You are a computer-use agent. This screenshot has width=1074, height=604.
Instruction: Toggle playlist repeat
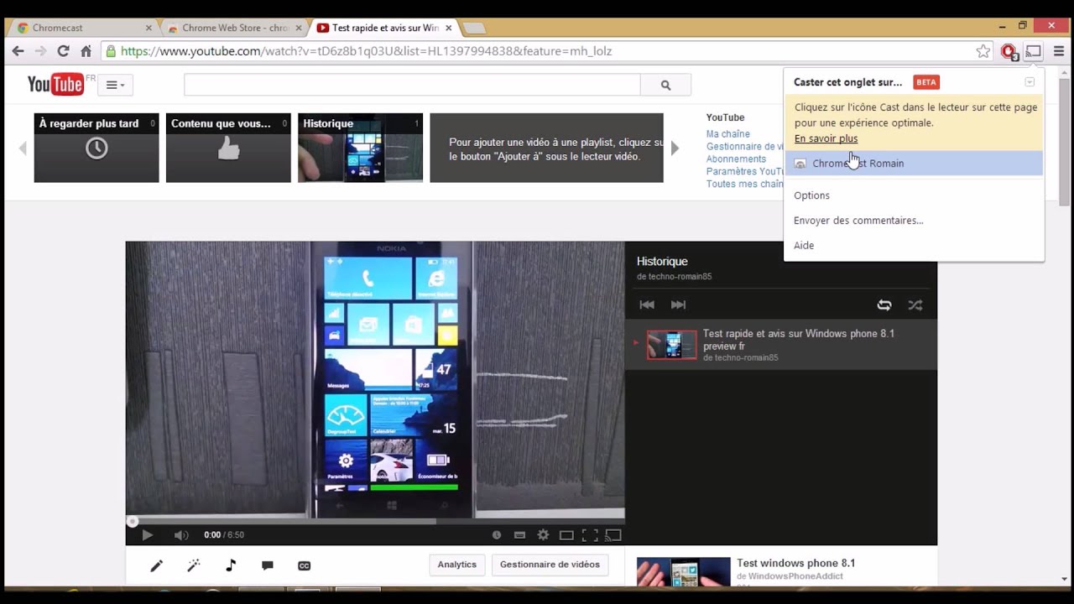884,305
